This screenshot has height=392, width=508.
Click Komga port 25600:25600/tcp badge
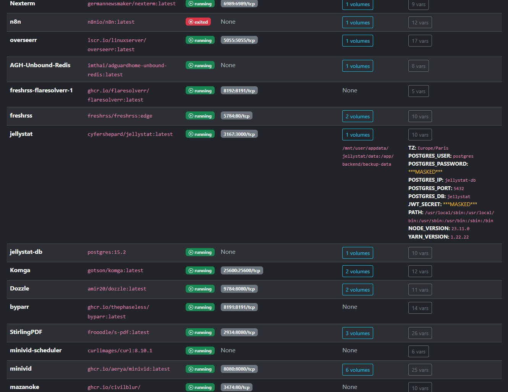pos(242,270)
